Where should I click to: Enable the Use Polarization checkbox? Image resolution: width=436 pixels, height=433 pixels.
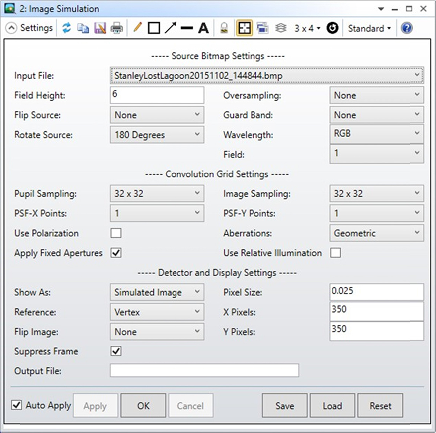pos(116,233)
